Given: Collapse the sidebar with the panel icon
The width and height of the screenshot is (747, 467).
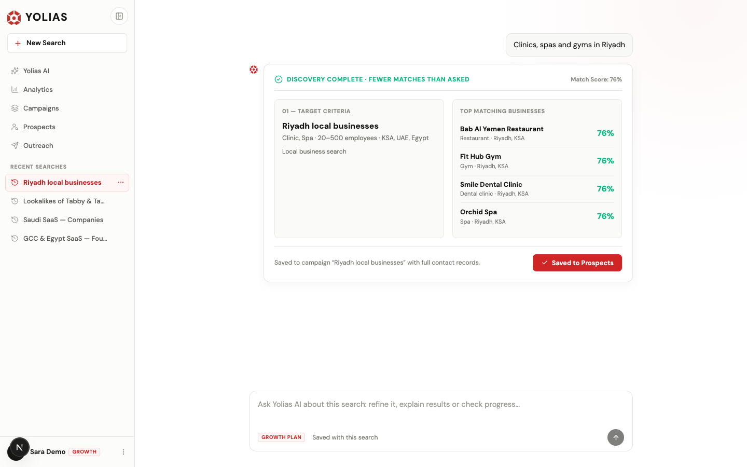Looking at the screenshot, I should (x=119, y=16).
